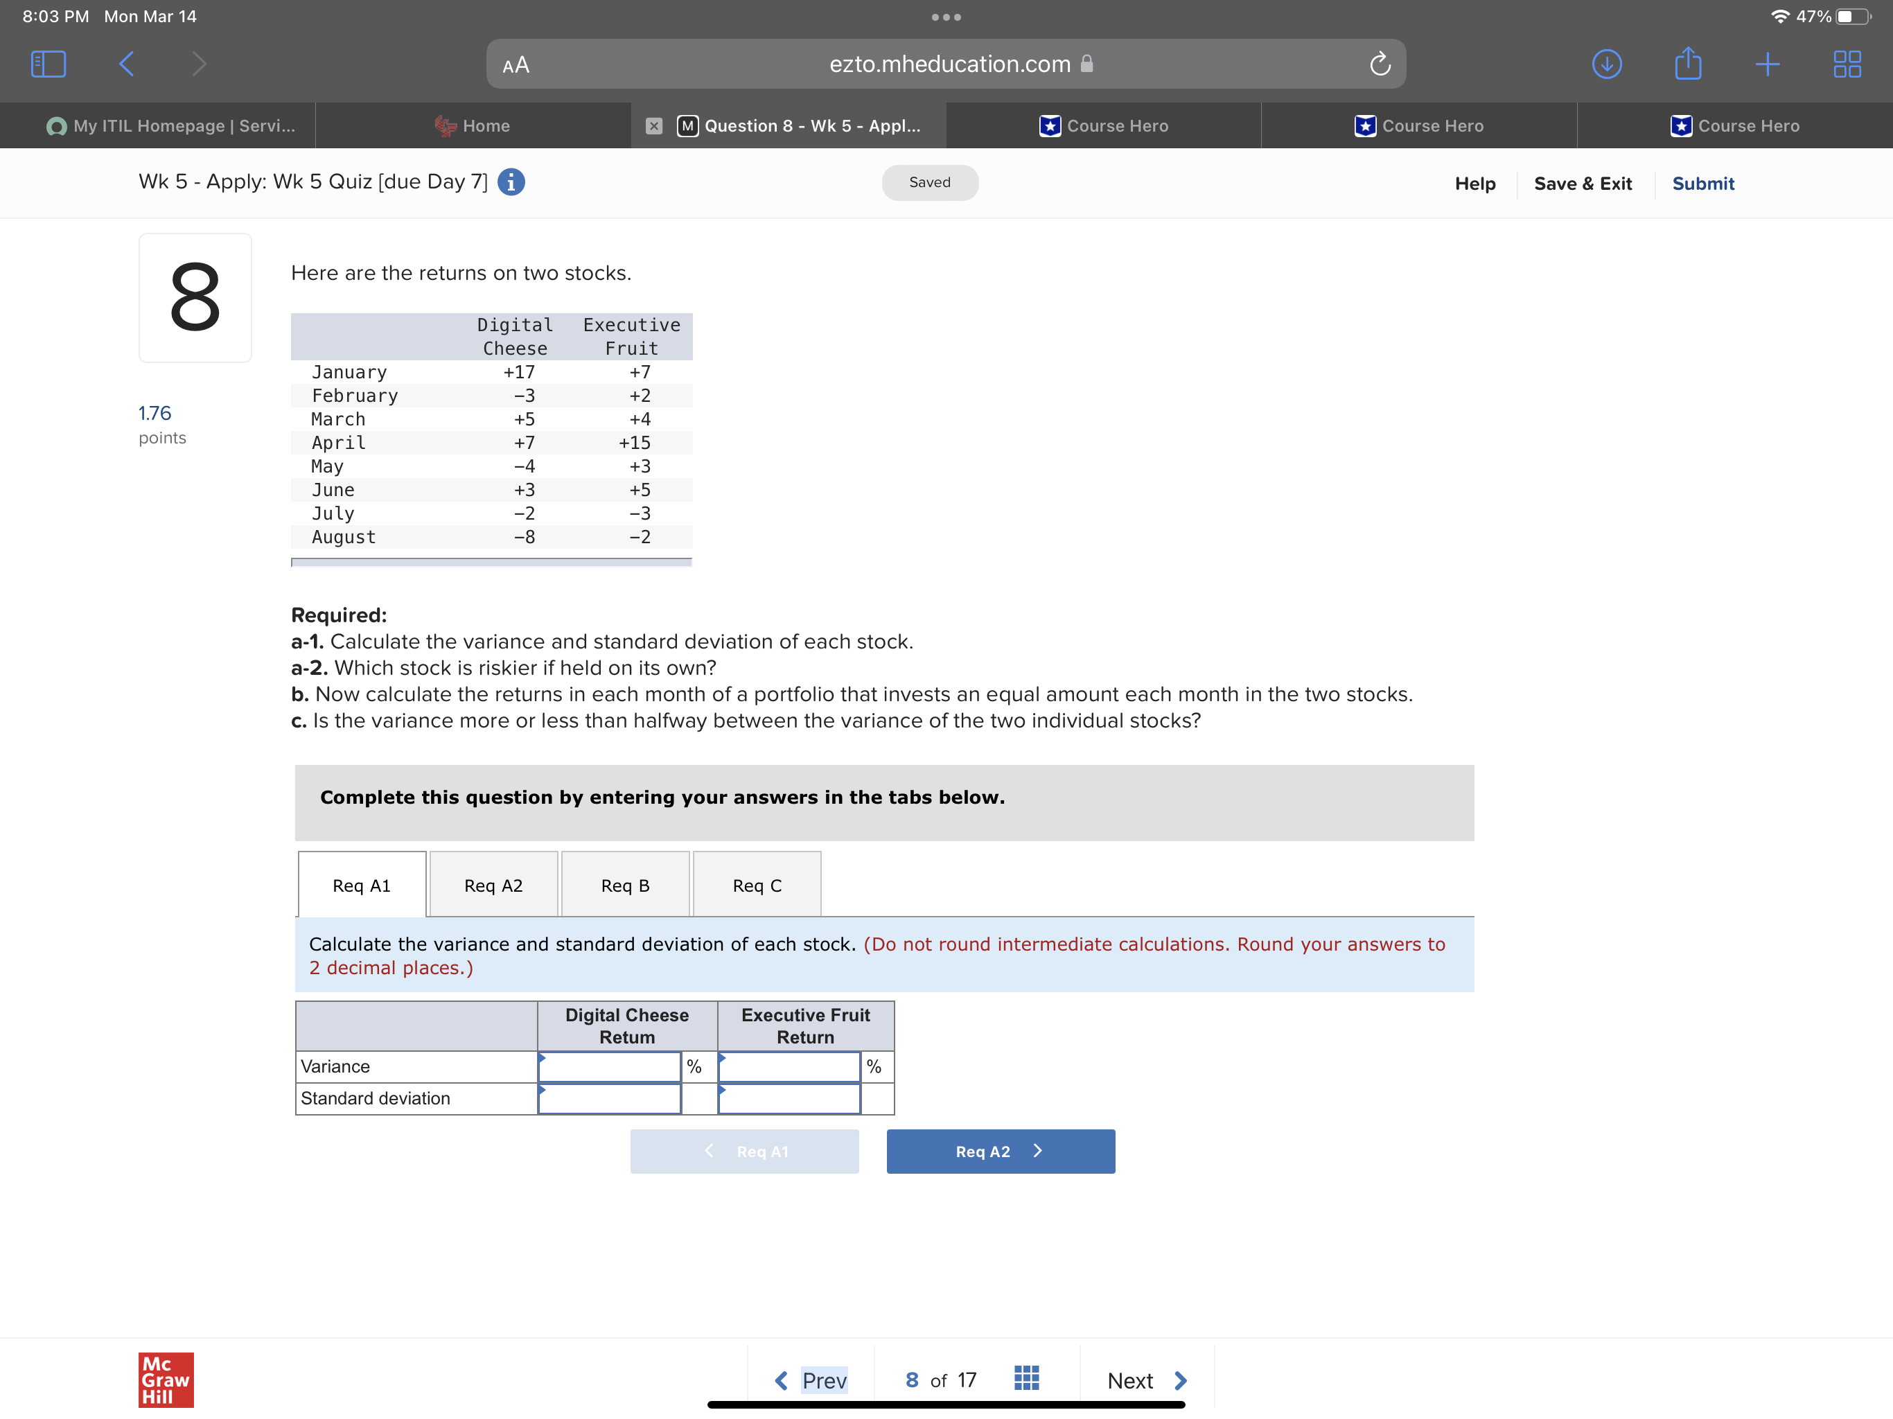Open a new browser tab
Screen dimensions: 1893x1419
(1767, 63)
